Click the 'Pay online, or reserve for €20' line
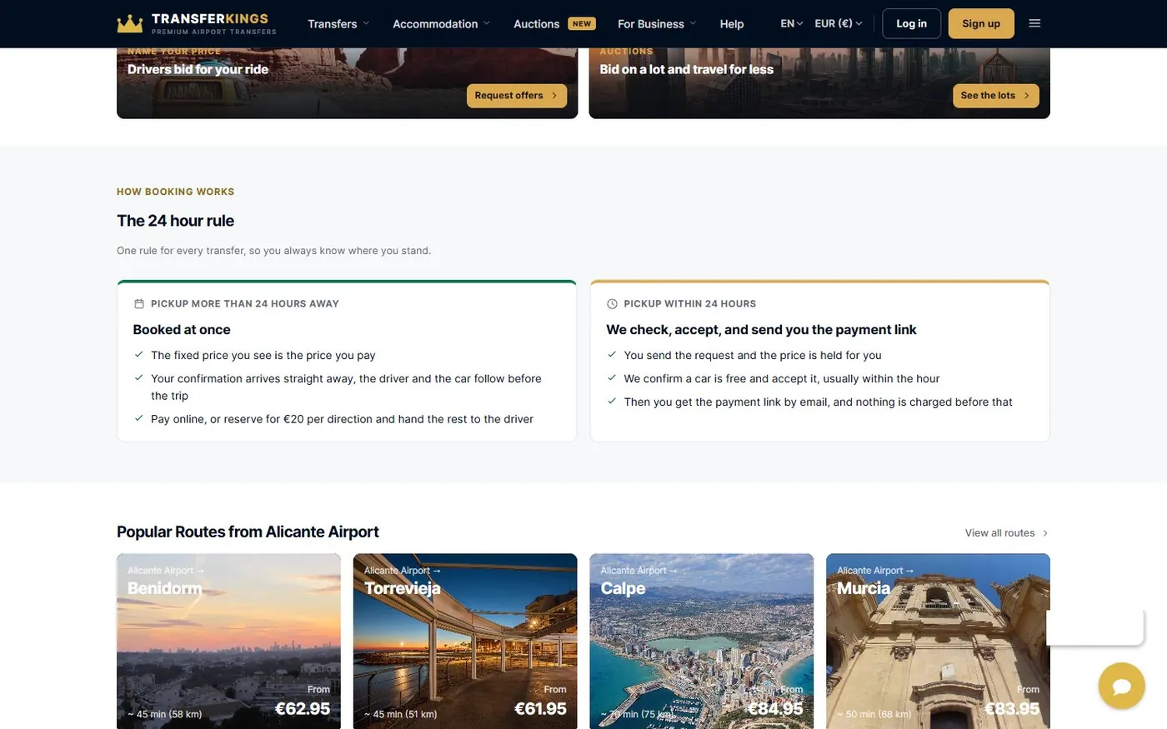The height and width of the screenshot is (729, 1167). [342, 419]
